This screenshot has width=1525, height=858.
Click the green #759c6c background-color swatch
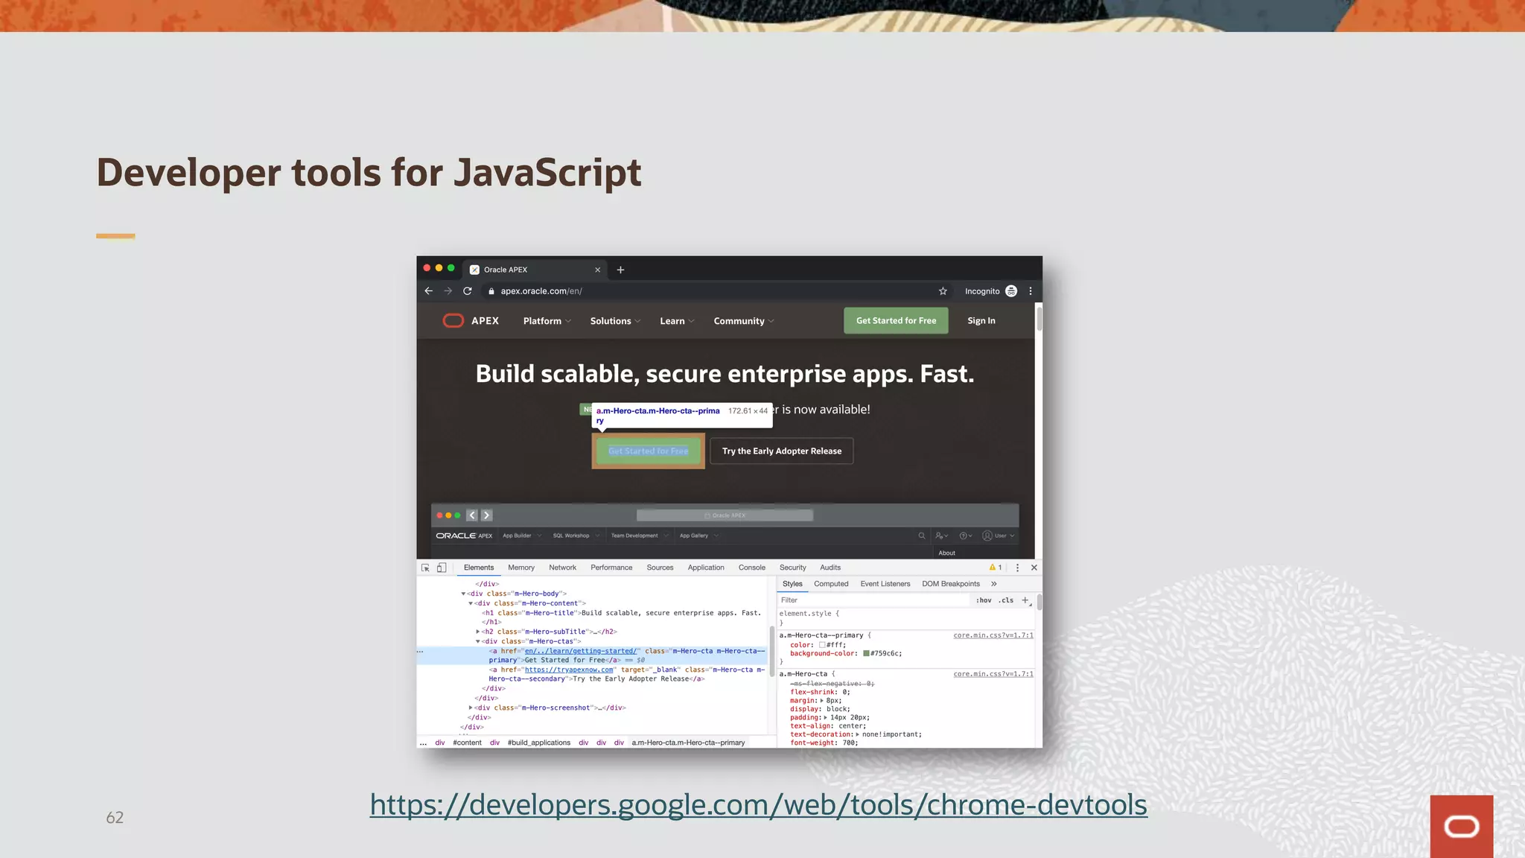(x=866, y=653)
